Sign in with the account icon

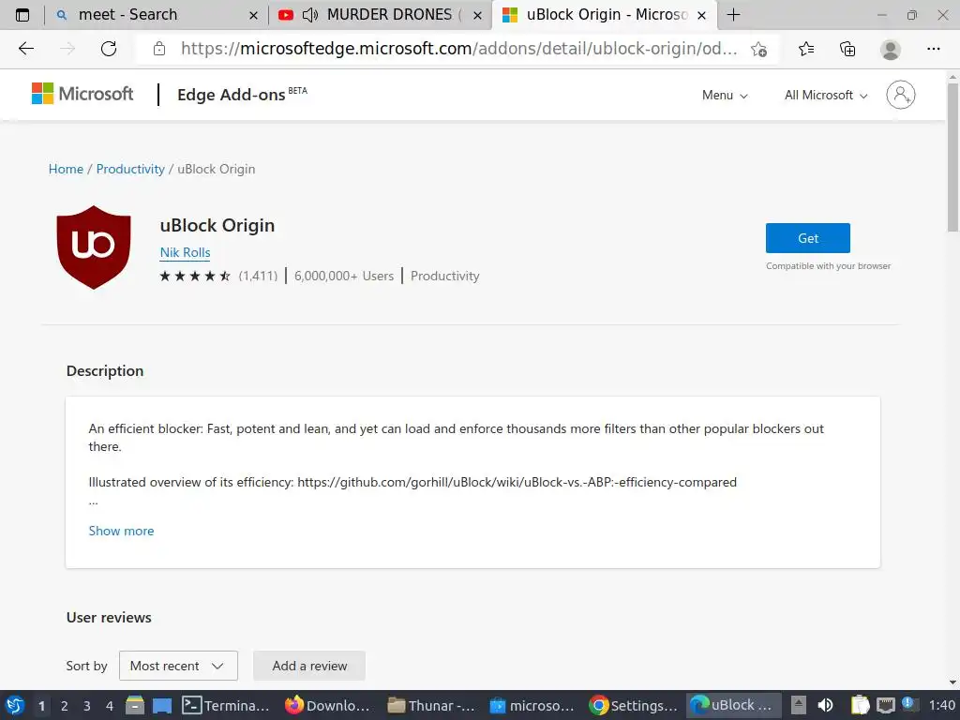pos(901,95)
